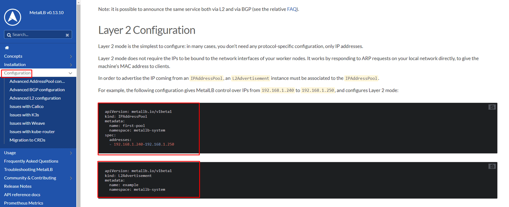509x207 pixels.
Task: Open Issues with Weave page
Action: pyautogui.click(x=27, y=123)
